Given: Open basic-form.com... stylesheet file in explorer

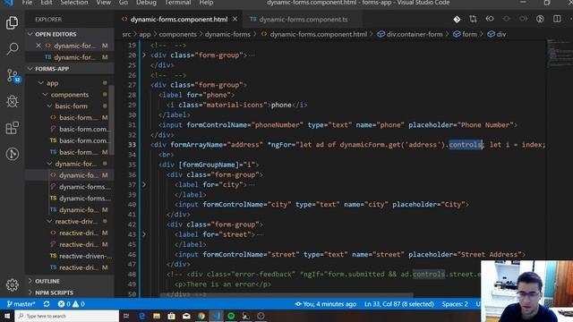Looking at the screenshot, I should tap(83, 129).
